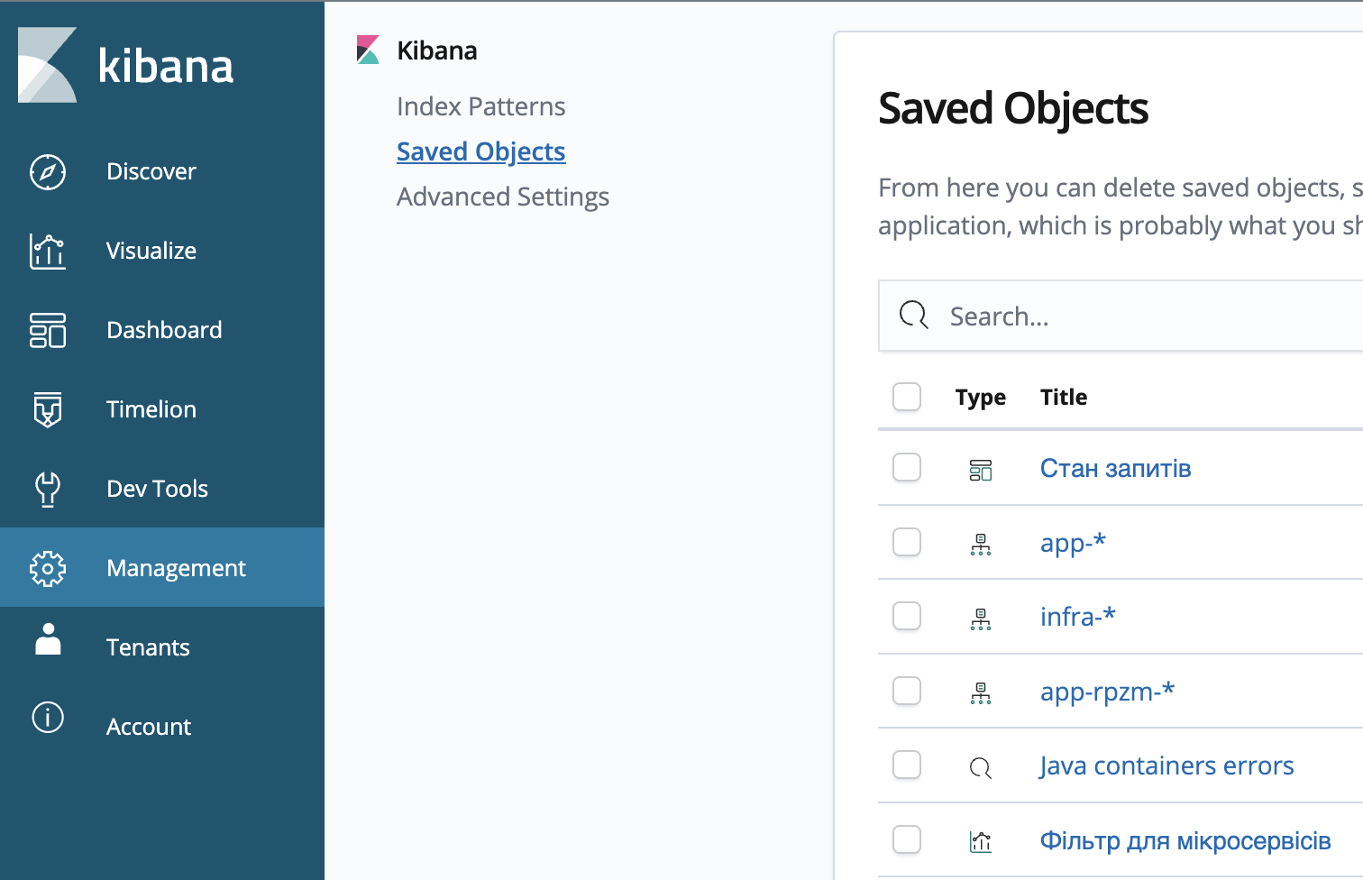Select the app-* row checkbox
This screenshot has width=1363, height=880.
click(x=907, y=542)
